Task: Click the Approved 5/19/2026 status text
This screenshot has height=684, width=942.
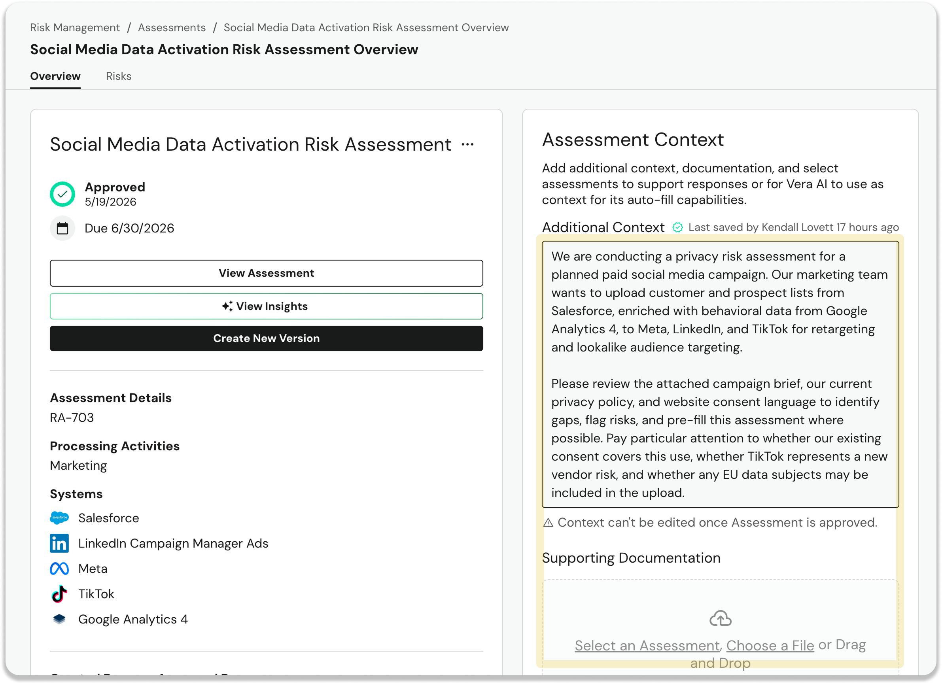Action: 115,194
